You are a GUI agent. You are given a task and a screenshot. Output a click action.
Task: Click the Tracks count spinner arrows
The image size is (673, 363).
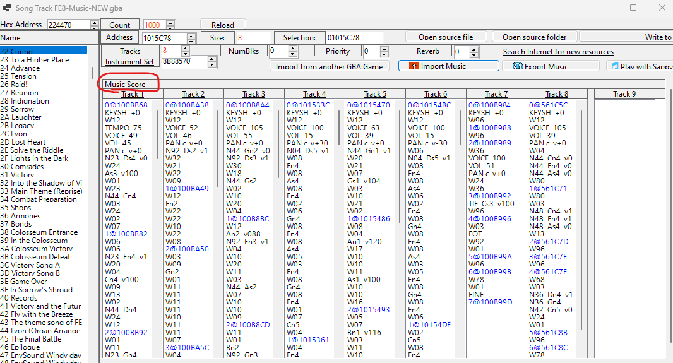coord(185,51)
